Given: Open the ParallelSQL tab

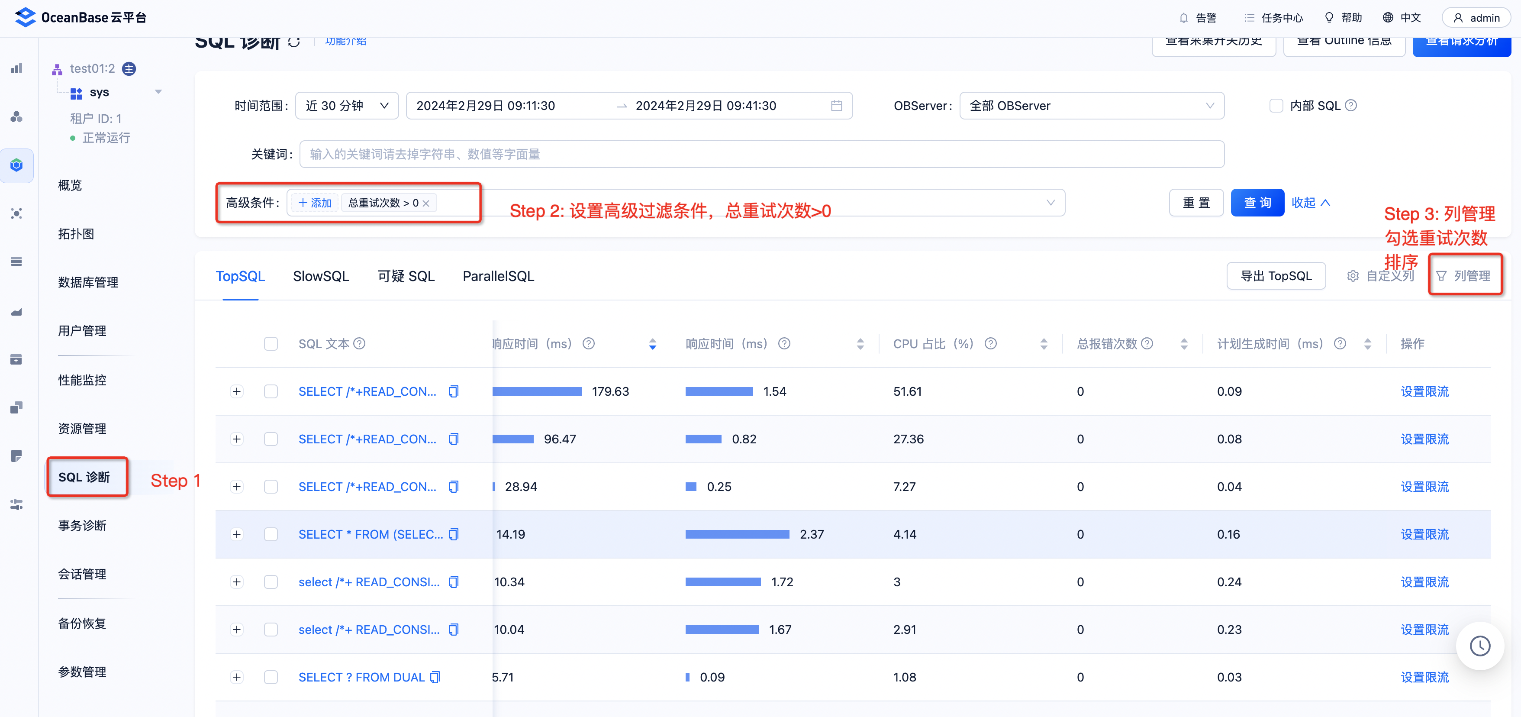Looking at the screenshot, I should [498, 275].
